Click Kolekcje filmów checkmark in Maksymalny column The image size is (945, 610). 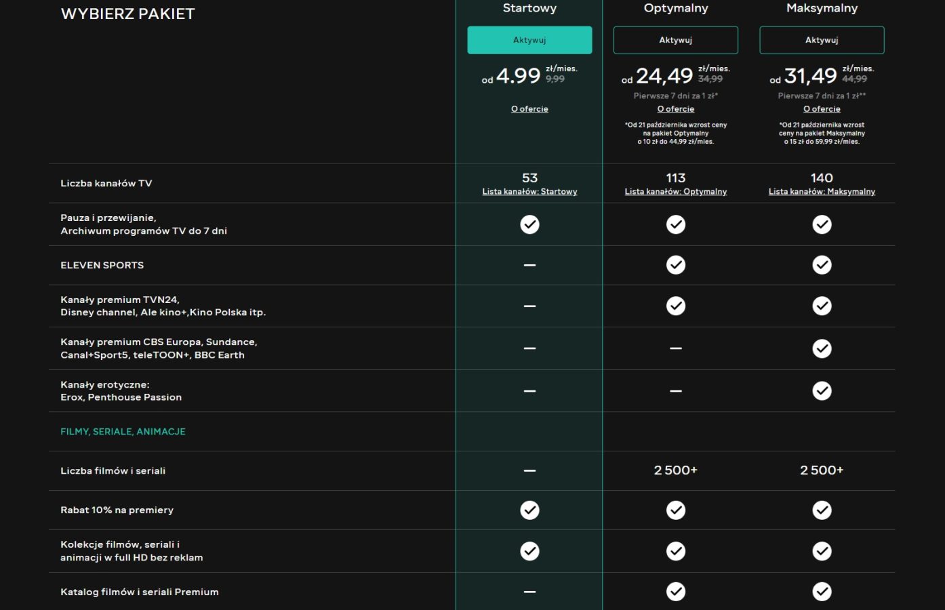click(x=822, y=551)
